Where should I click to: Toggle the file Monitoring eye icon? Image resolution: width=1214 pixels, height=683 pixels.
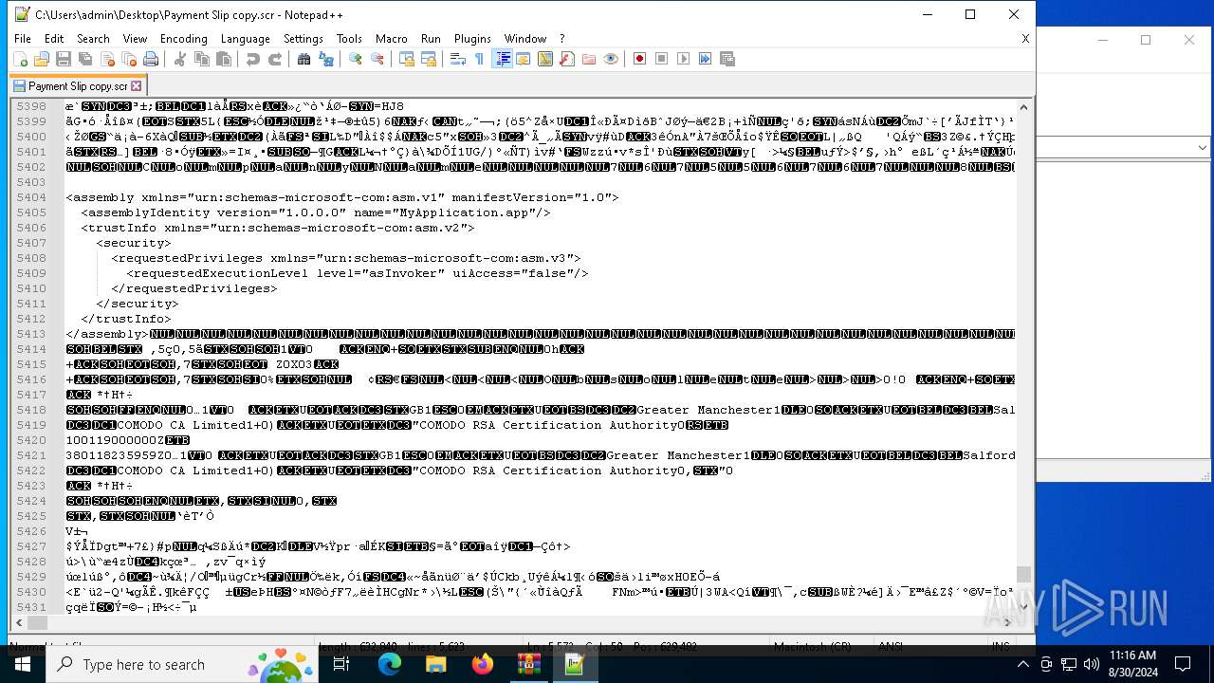pyautogui.click(x=611, y=59)
